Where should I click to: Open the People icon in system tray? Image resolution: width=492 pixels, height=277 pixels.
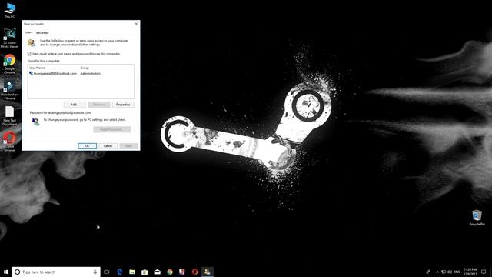[x=428, y=272]
